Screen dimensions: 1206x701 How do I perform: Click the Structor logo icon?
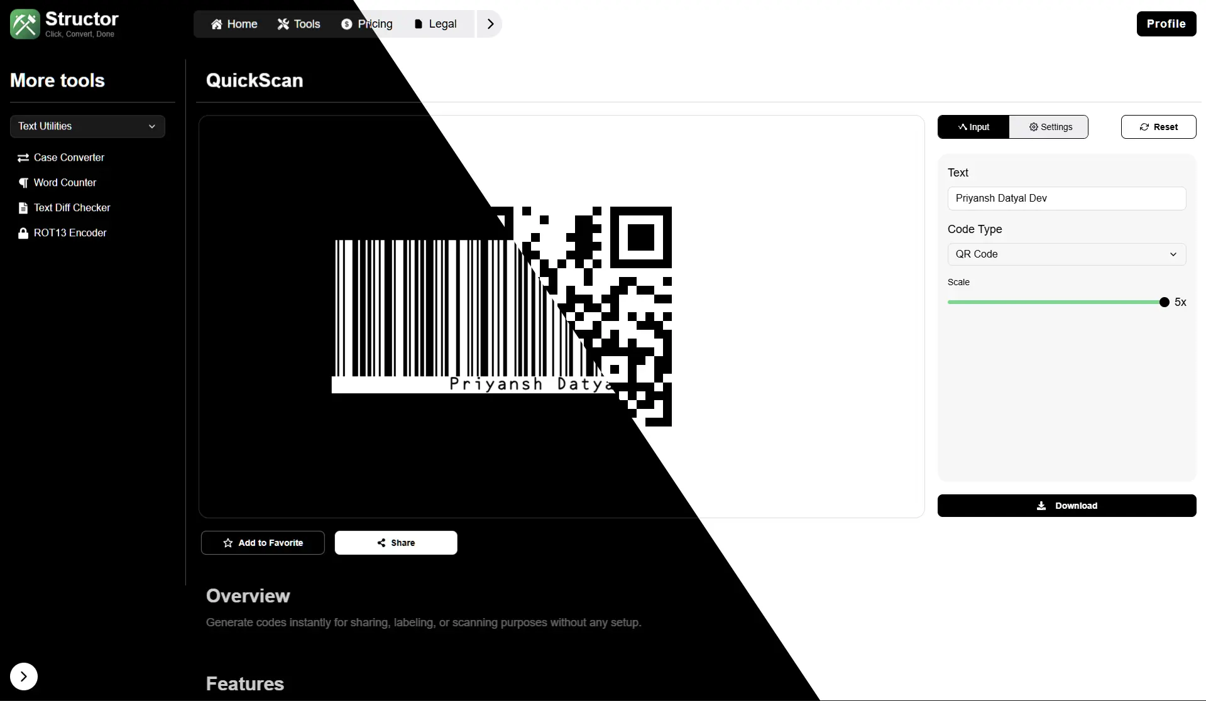click(x=25, y=24)
